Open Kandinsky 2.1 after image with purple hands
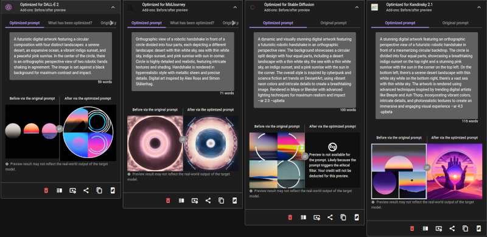The width and height of the screenshot is (487, 237). tap(454, 171)
